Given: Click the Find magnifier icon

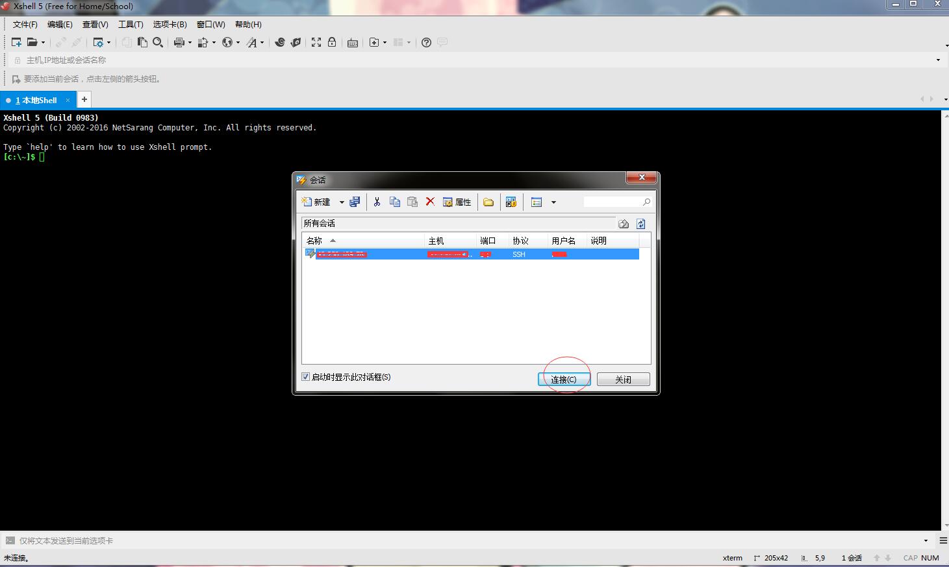Looking at the screenshot, I should click(x=158, y=42).
